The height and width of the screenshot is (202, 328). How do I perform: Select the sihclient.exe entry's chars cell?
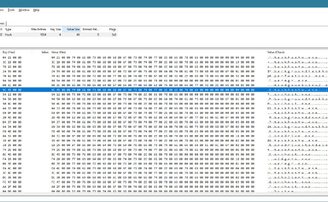298,178
